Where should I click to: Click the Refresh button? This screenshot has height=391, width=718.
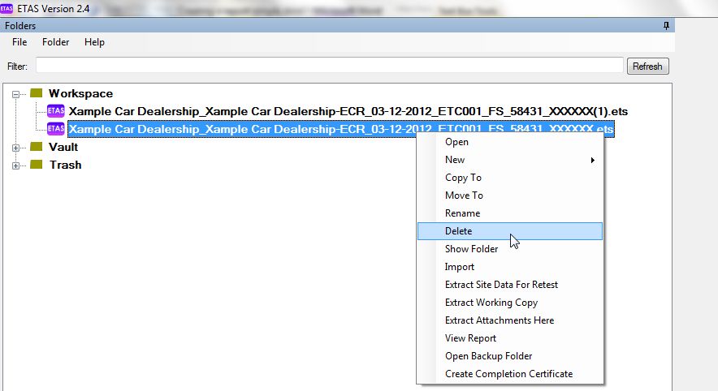point(647,67)
